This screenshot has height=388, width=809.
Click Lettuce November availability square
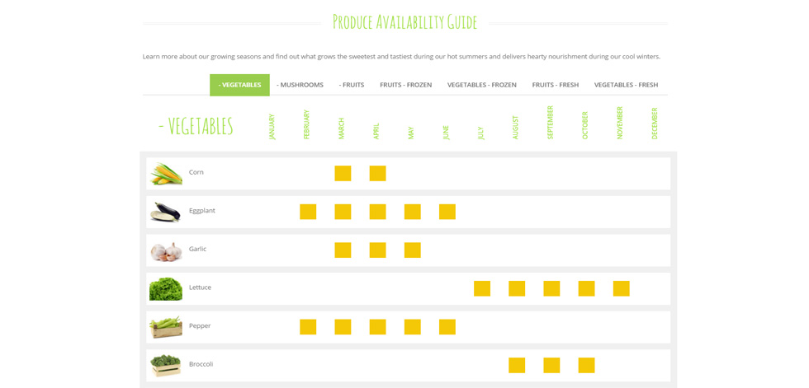(x=621, y=288)
